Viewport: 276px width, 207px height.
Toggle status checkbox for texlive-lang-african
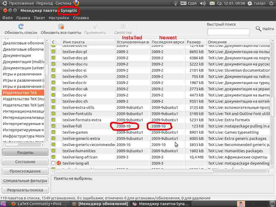click(53, 157)
